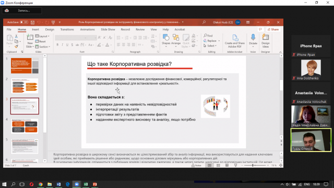Screen dimensions: 334x188
Task: Click the text highlight color pen
Action: (x=99, y=45)
